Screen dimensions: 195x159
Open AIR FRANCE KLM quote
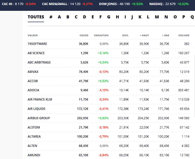click(40, 100)
